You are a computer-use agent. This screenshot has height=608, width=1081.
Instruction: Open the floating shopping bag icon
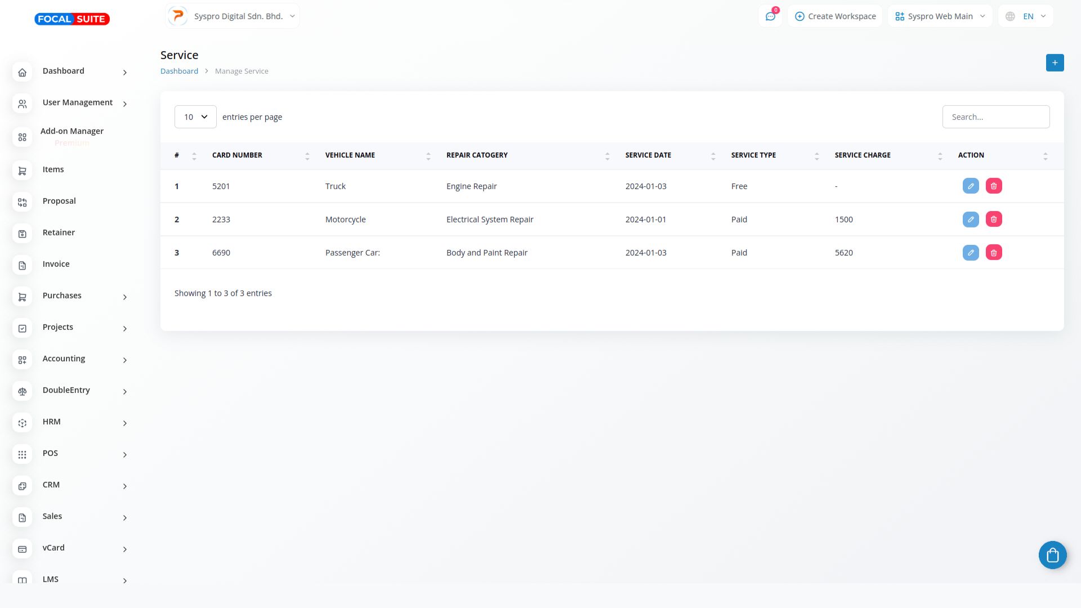(1052, 555)
